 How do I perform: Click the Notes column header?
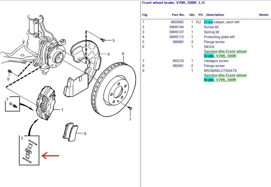click(264, 15)
